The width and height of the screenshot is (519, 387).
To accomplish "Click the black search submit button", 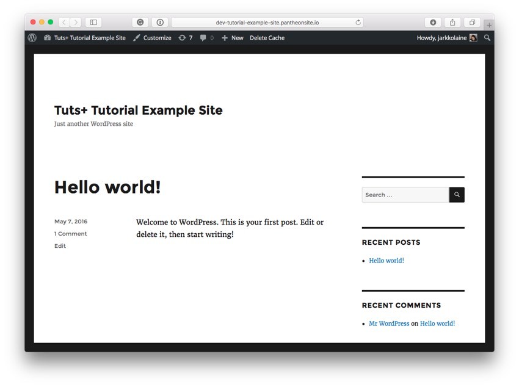I will pos(457,195).
